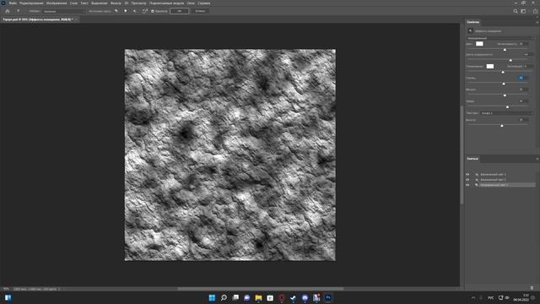540x304 pixels.
Task: Click the Home icon in options bar
Action: pos(8,11)
